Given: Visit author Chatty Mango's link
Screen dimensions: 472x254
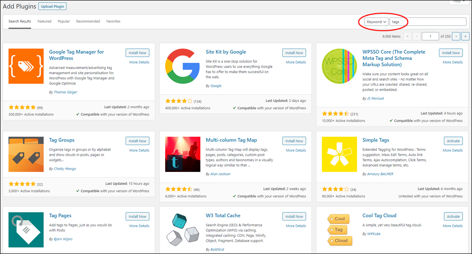Looking at the screenshot, I should tap(65, 169).
